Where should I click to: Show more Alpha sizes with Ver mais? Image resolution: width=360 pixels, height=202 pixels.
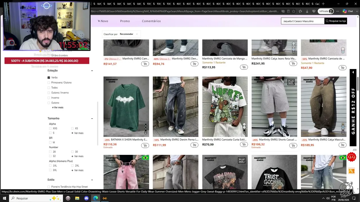(x=77, y=133)
